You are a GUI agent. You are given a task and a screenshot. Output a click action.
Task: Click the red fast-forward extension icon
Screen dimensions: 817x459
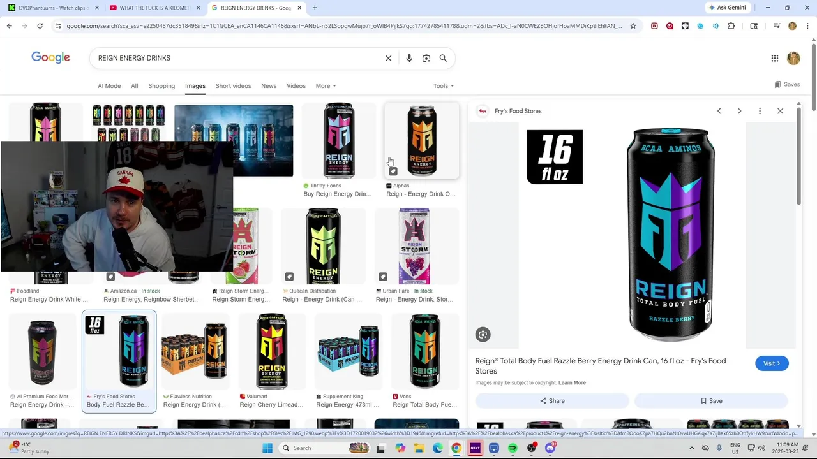654,26
